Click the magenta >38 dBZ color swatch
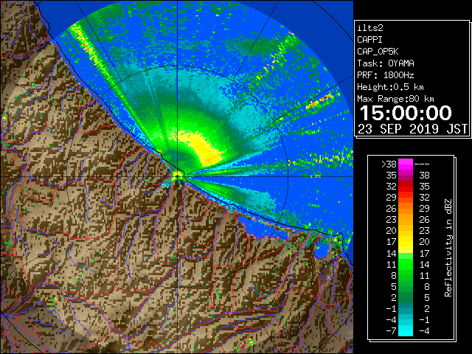This screenshot has width=472, height=354. click(406, 164)
